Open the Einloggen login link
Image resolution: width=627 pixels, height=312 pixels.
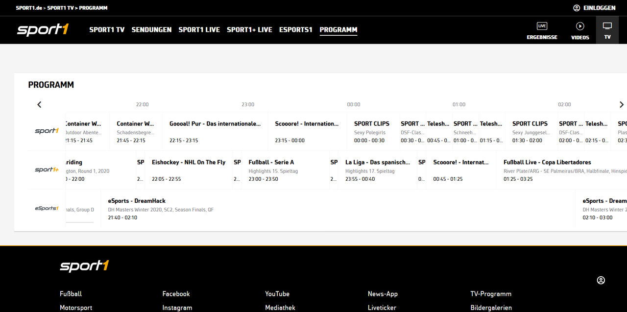click(x=594, y=8)
